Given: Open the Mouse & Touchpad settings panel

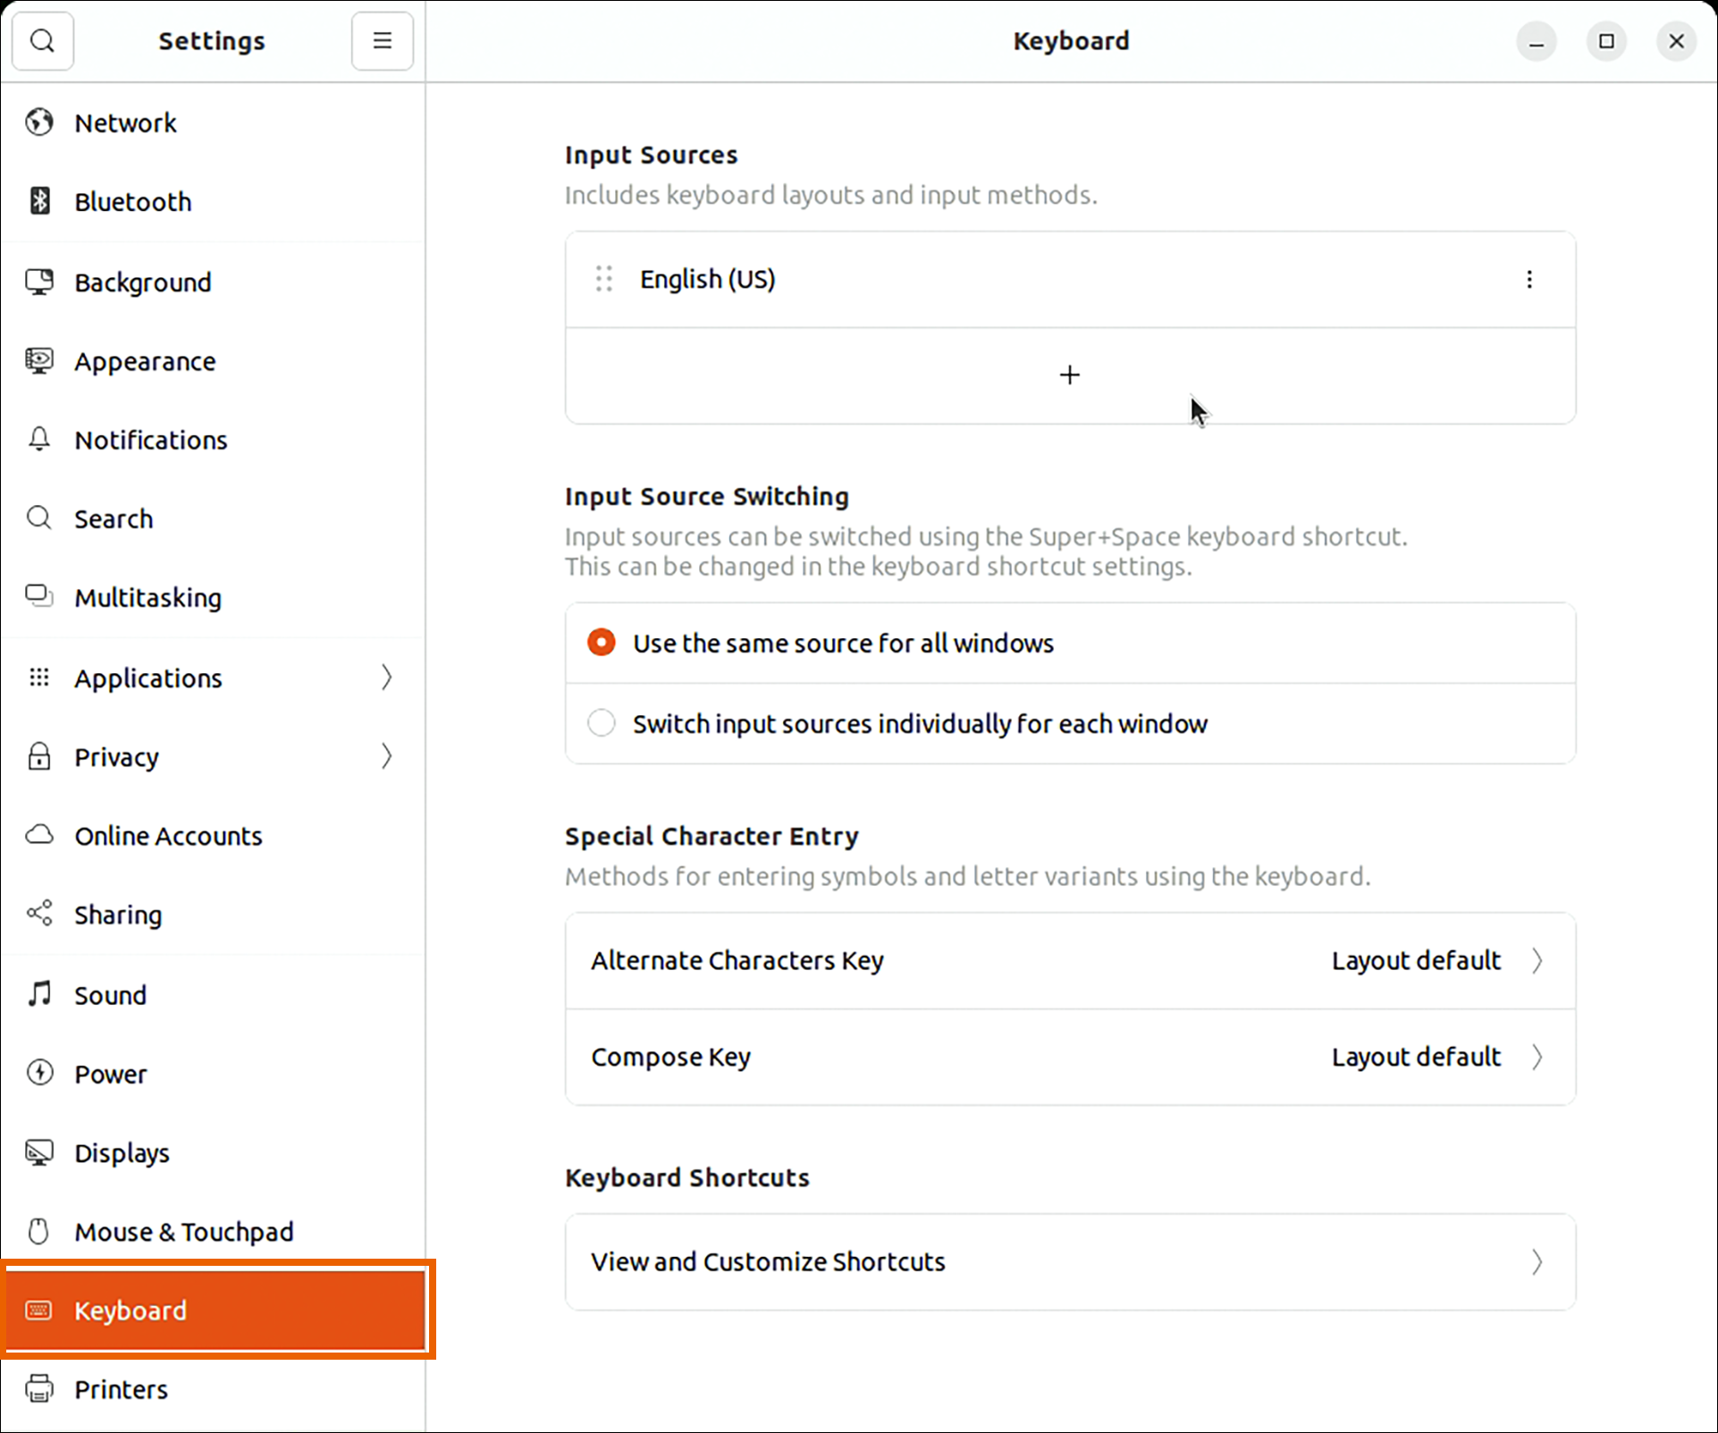Looking at the screenshot, I should click(x=183, y=1231).
